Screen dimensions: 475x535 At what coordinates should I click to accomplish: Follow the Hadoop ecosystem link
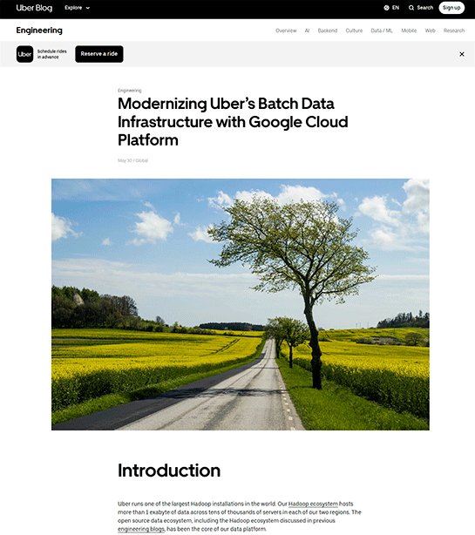click(x=313, y=504)
